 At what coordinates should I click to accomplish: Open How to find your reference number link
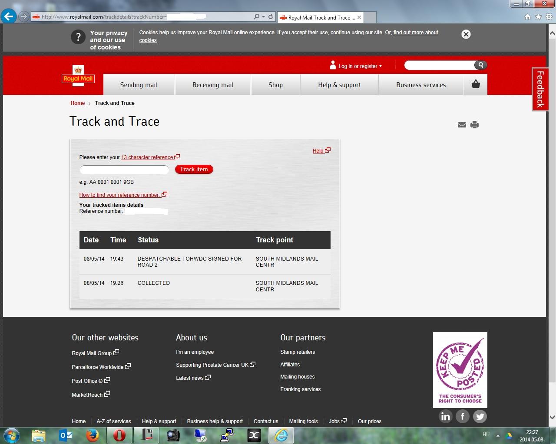click(123, 195)
